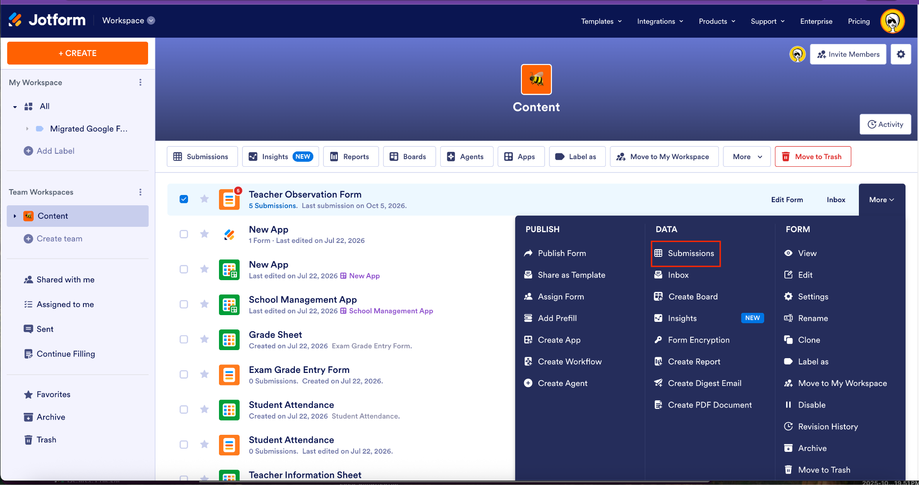This screenshot has width=919, height=485.
Task: Open the Team Workspaces three-dot menu
Action: 140,192
